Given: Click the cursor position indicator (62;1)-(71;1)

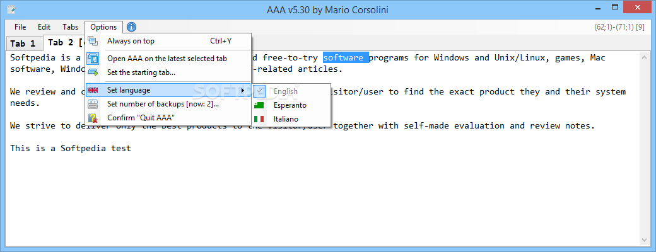Looking at the screenshot, I should coord(619,27).
